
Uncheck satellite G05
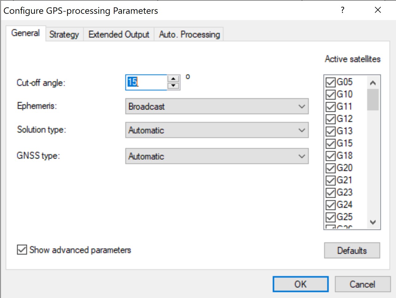point(331,82)
